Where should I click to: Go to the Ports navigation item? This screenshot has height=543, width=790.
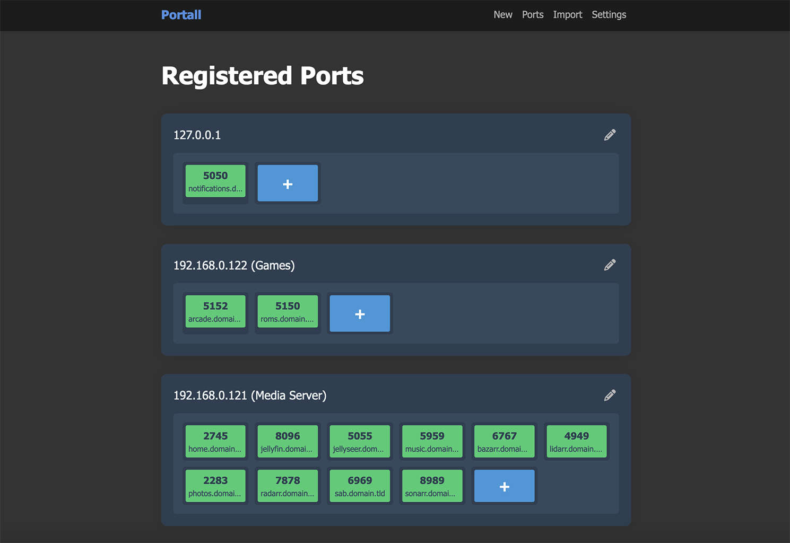[532, 15]
